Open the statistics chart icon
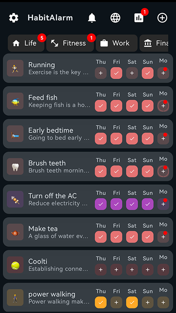Screen dimensions: 176x313 click(x=139, y=18)
